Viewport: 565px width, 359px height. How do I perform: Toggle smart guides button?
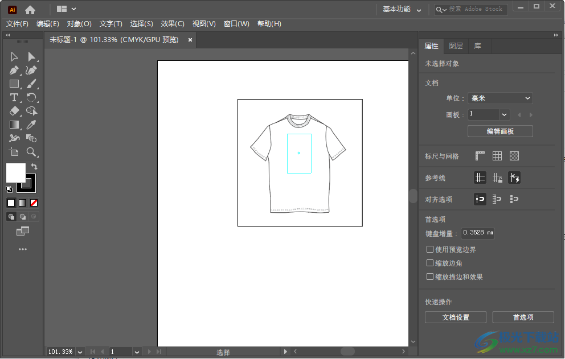point(514,178)
